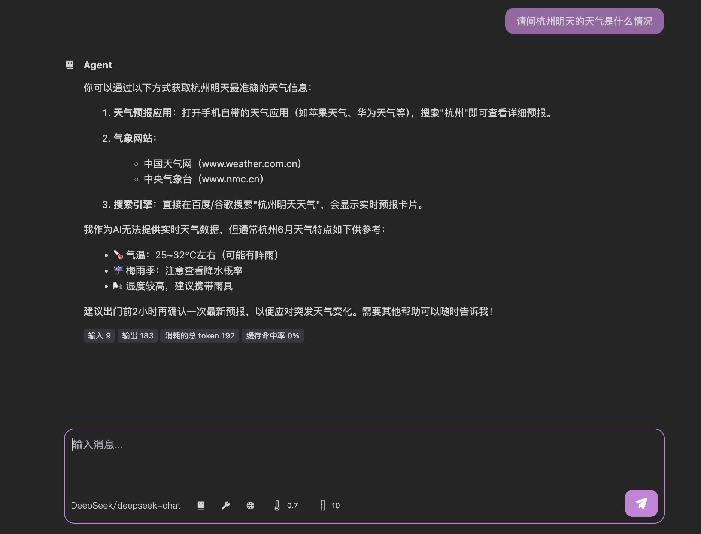Open the DeepSeek/deepseek-chat model selector

(126, 505)
